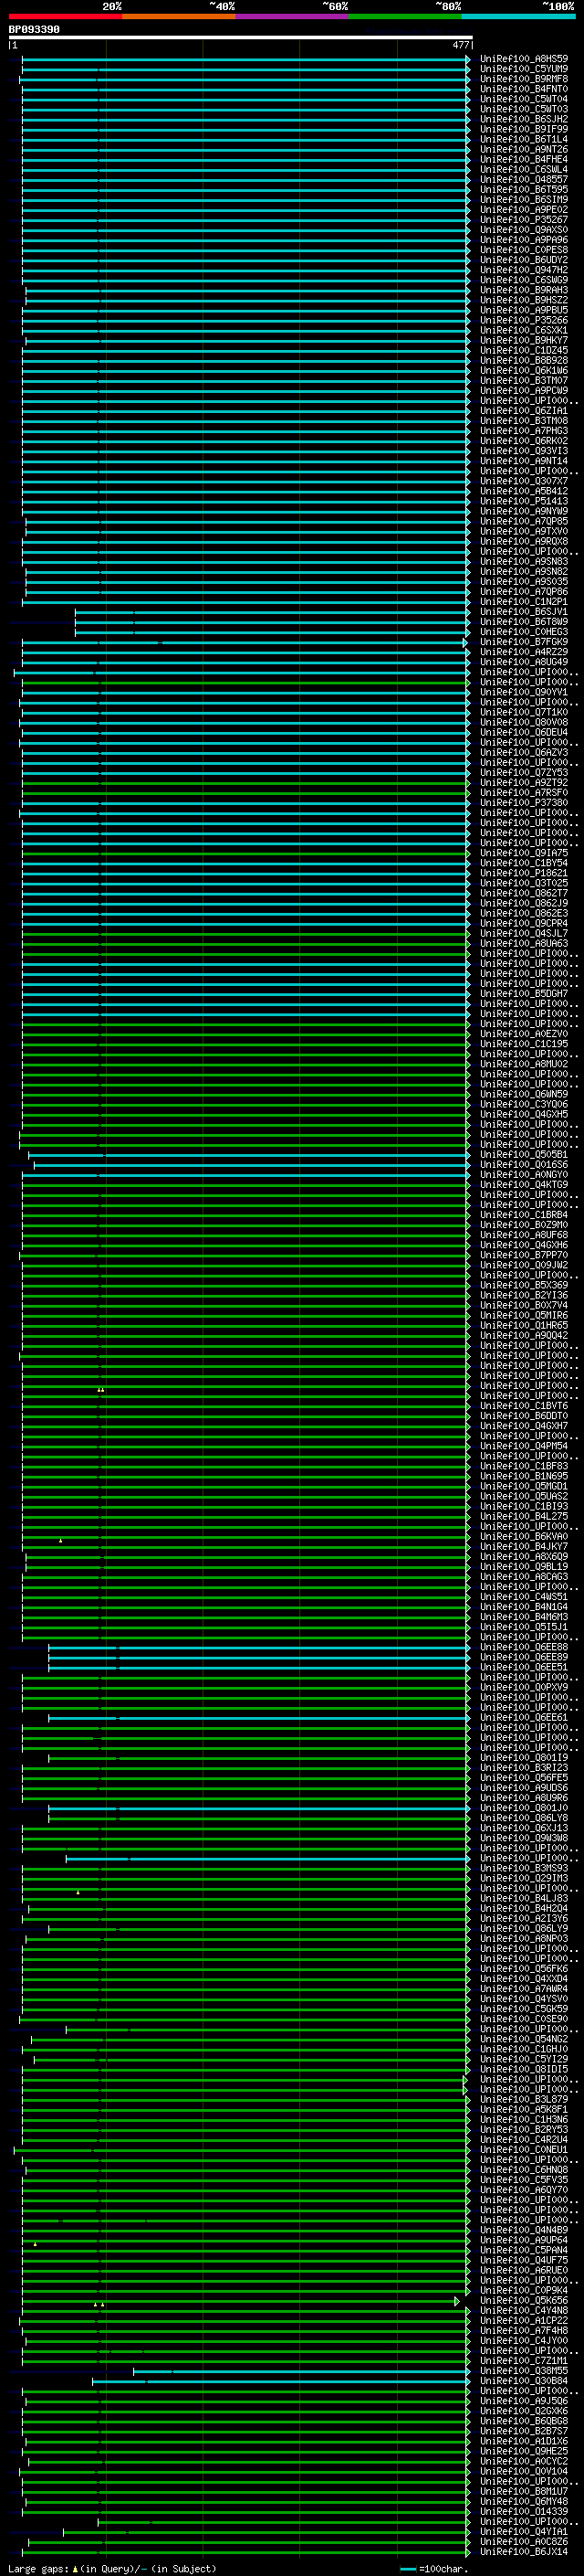Select hit label UniRef100_O48557
This screenshot has height=2576, width=584.
coord(524,180)
